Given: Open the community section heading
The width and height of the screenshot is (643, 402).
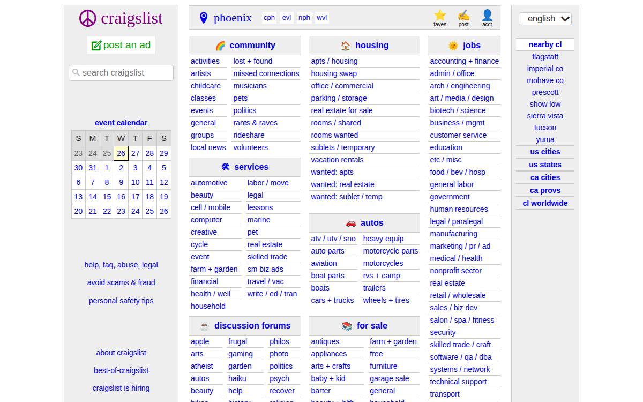Looking at the screenshot, I should (252, 46).
